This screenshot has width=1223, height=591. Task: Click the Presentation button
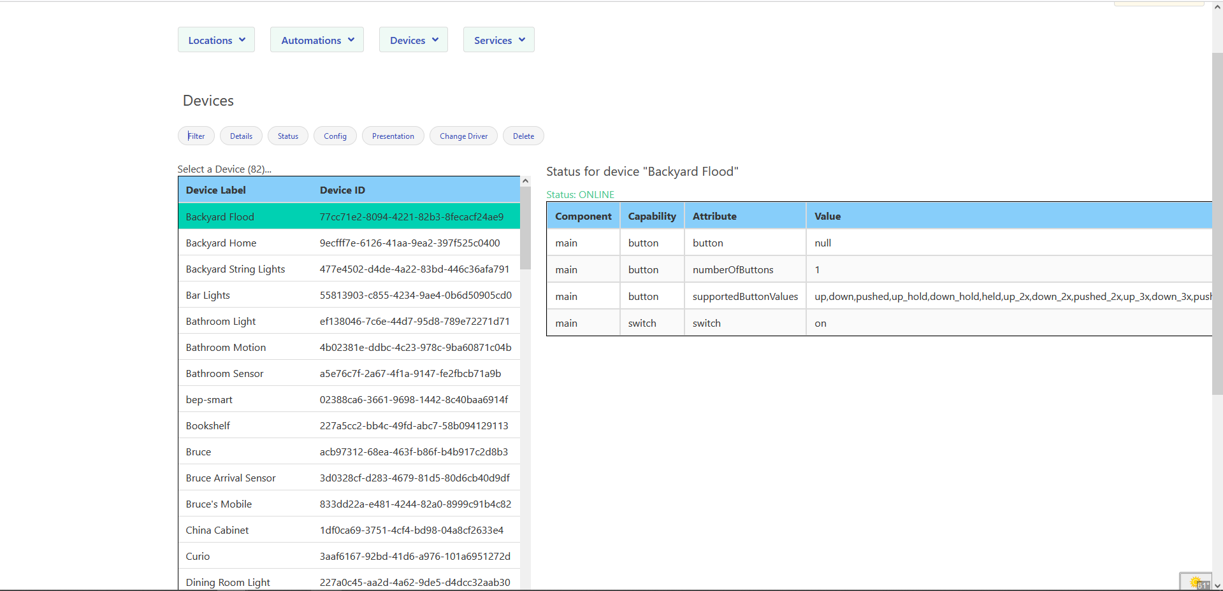click(393, 136)
